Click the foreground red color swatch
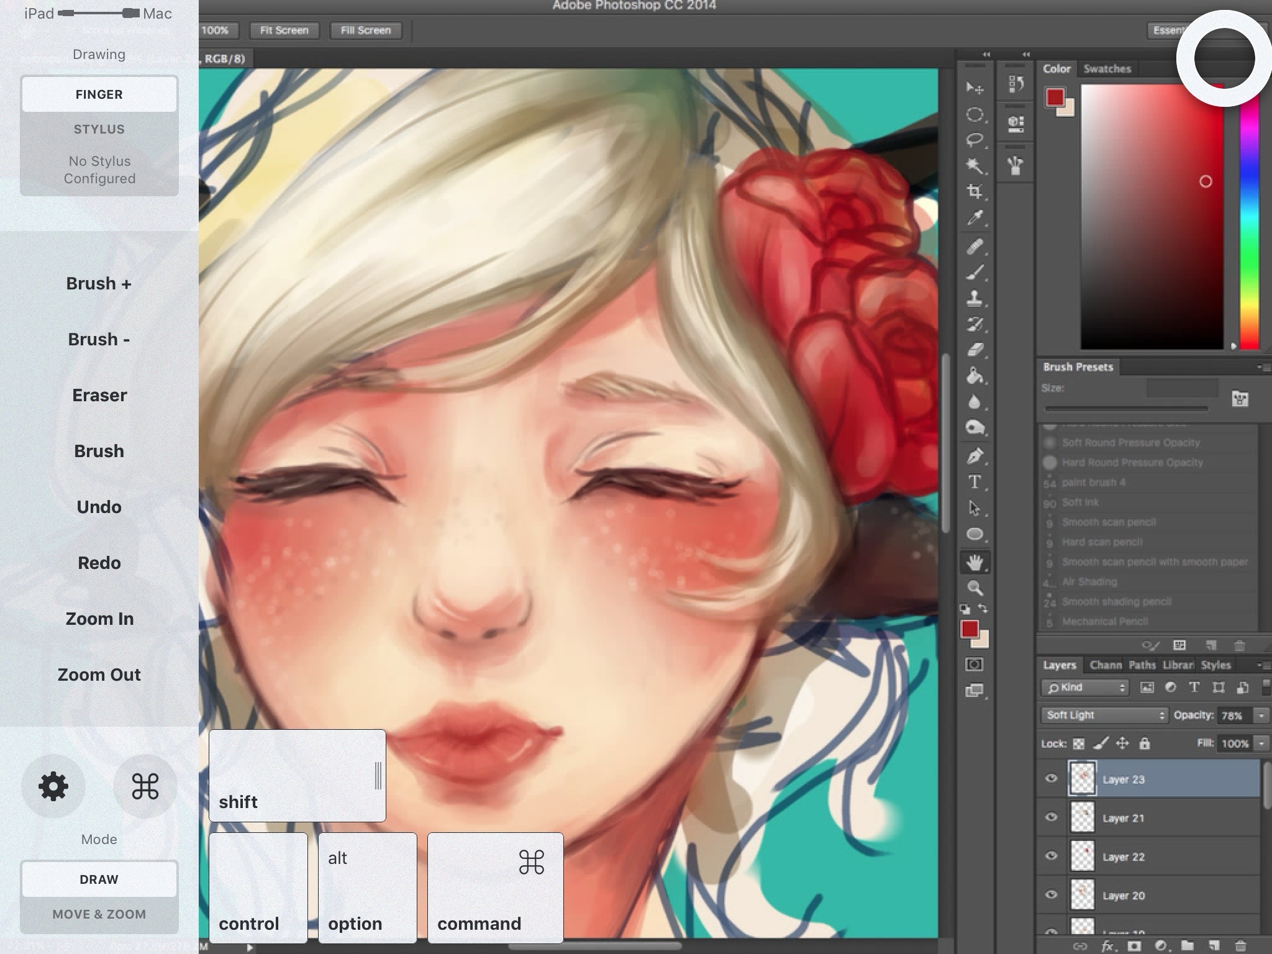Image resolution: width=1272 pixels, height=954 pixels. (970, 629)
